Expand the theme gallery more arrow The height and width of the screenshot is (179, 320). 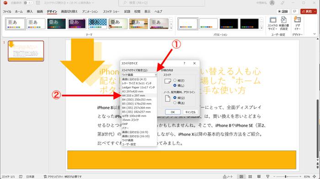pos(171,28)
